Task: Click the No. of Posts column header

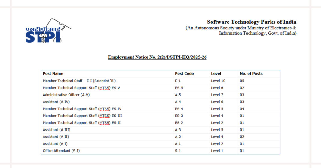Action: (x=251, y=73)
